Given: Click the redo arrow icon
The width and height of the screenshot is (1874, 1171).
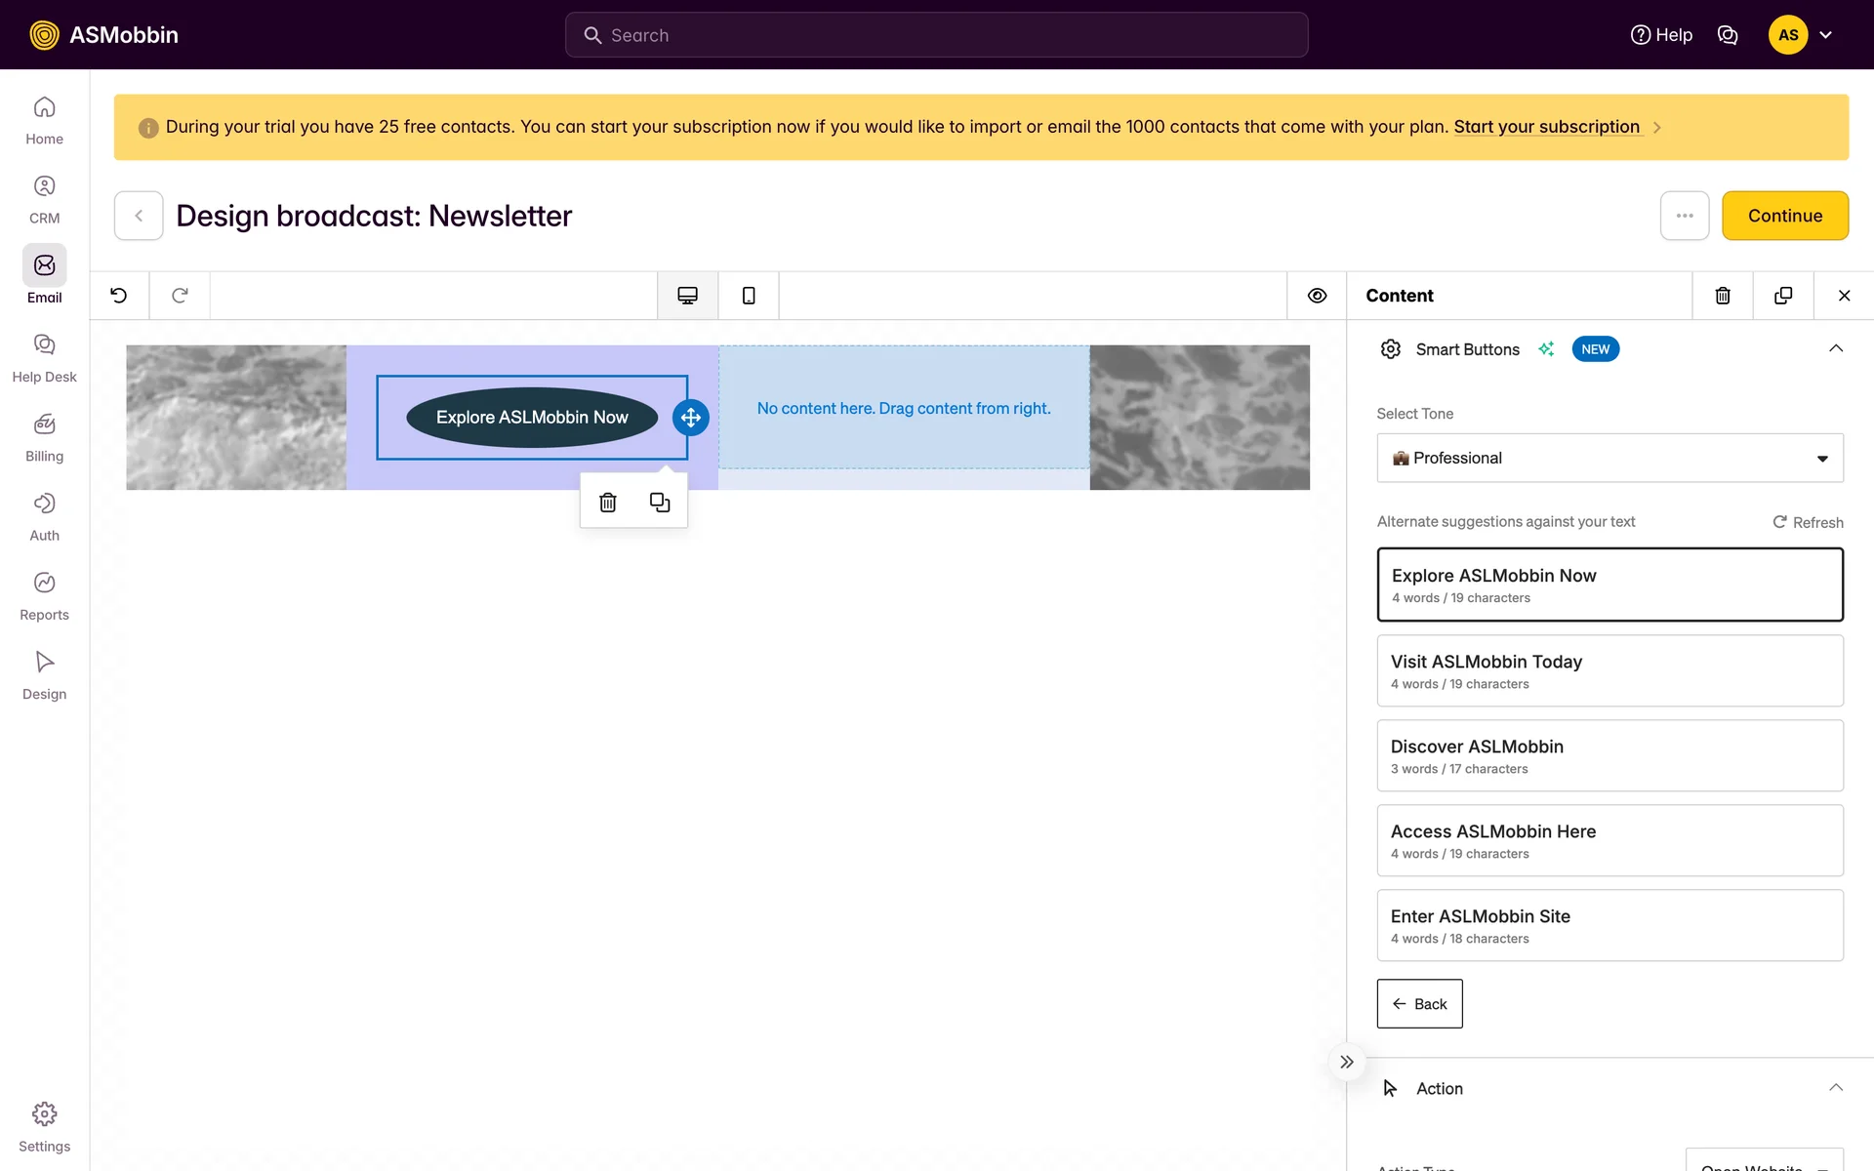Looking at the screenshot, I should 180,296.
